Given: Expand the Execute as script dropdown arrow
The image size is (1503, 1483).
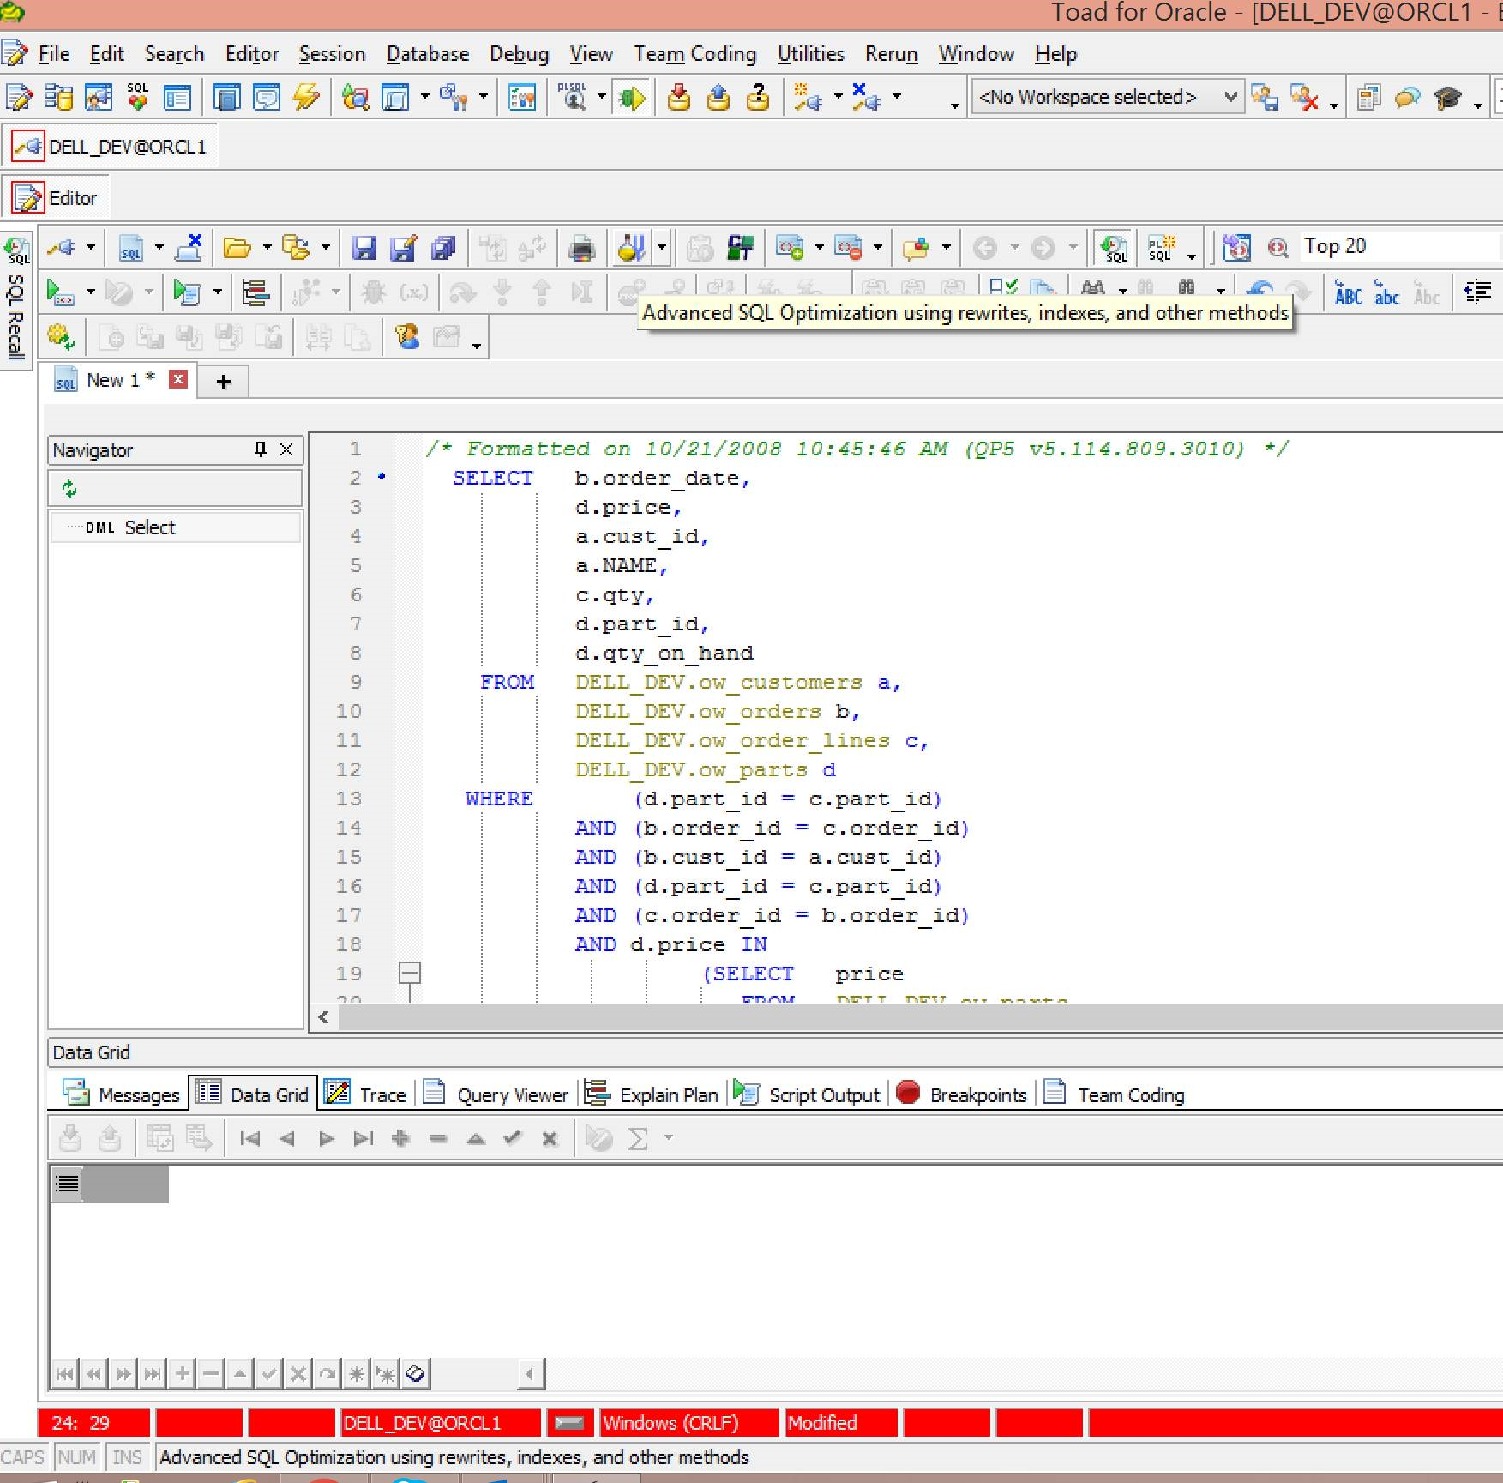Looking at the screenshot, I should [x=217, y=292].
